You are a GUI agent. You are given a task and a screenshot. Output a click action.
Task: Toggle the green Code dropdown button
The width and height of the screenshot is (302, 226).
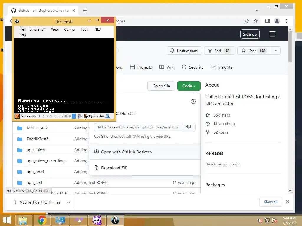tap(189, 86)
